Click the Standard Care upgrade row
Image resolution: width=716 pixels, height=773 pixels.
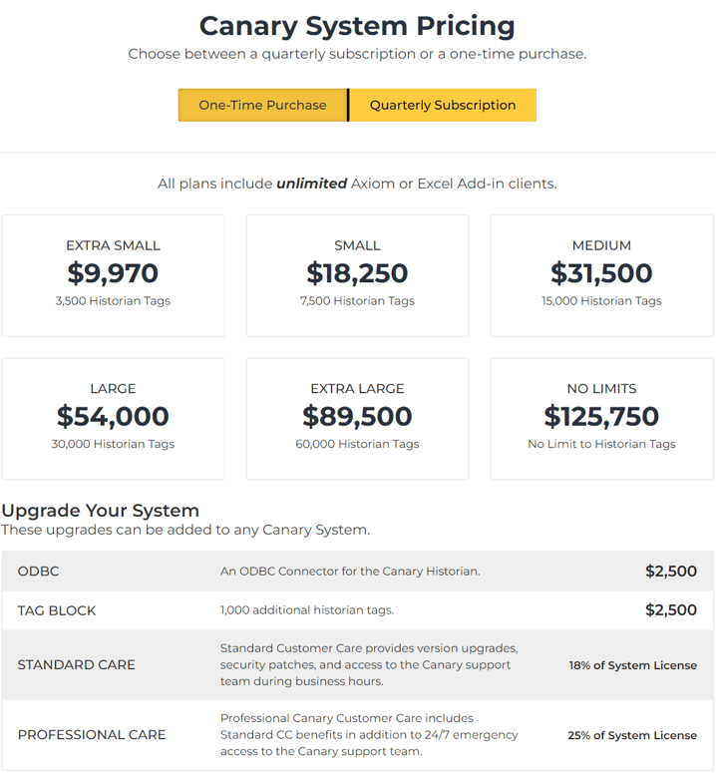(358, 664)
